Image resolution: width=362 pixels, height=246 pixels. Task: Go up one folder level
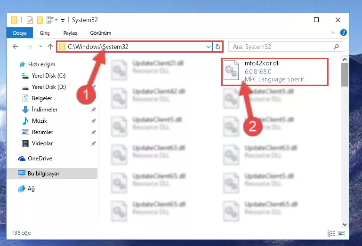50,47
